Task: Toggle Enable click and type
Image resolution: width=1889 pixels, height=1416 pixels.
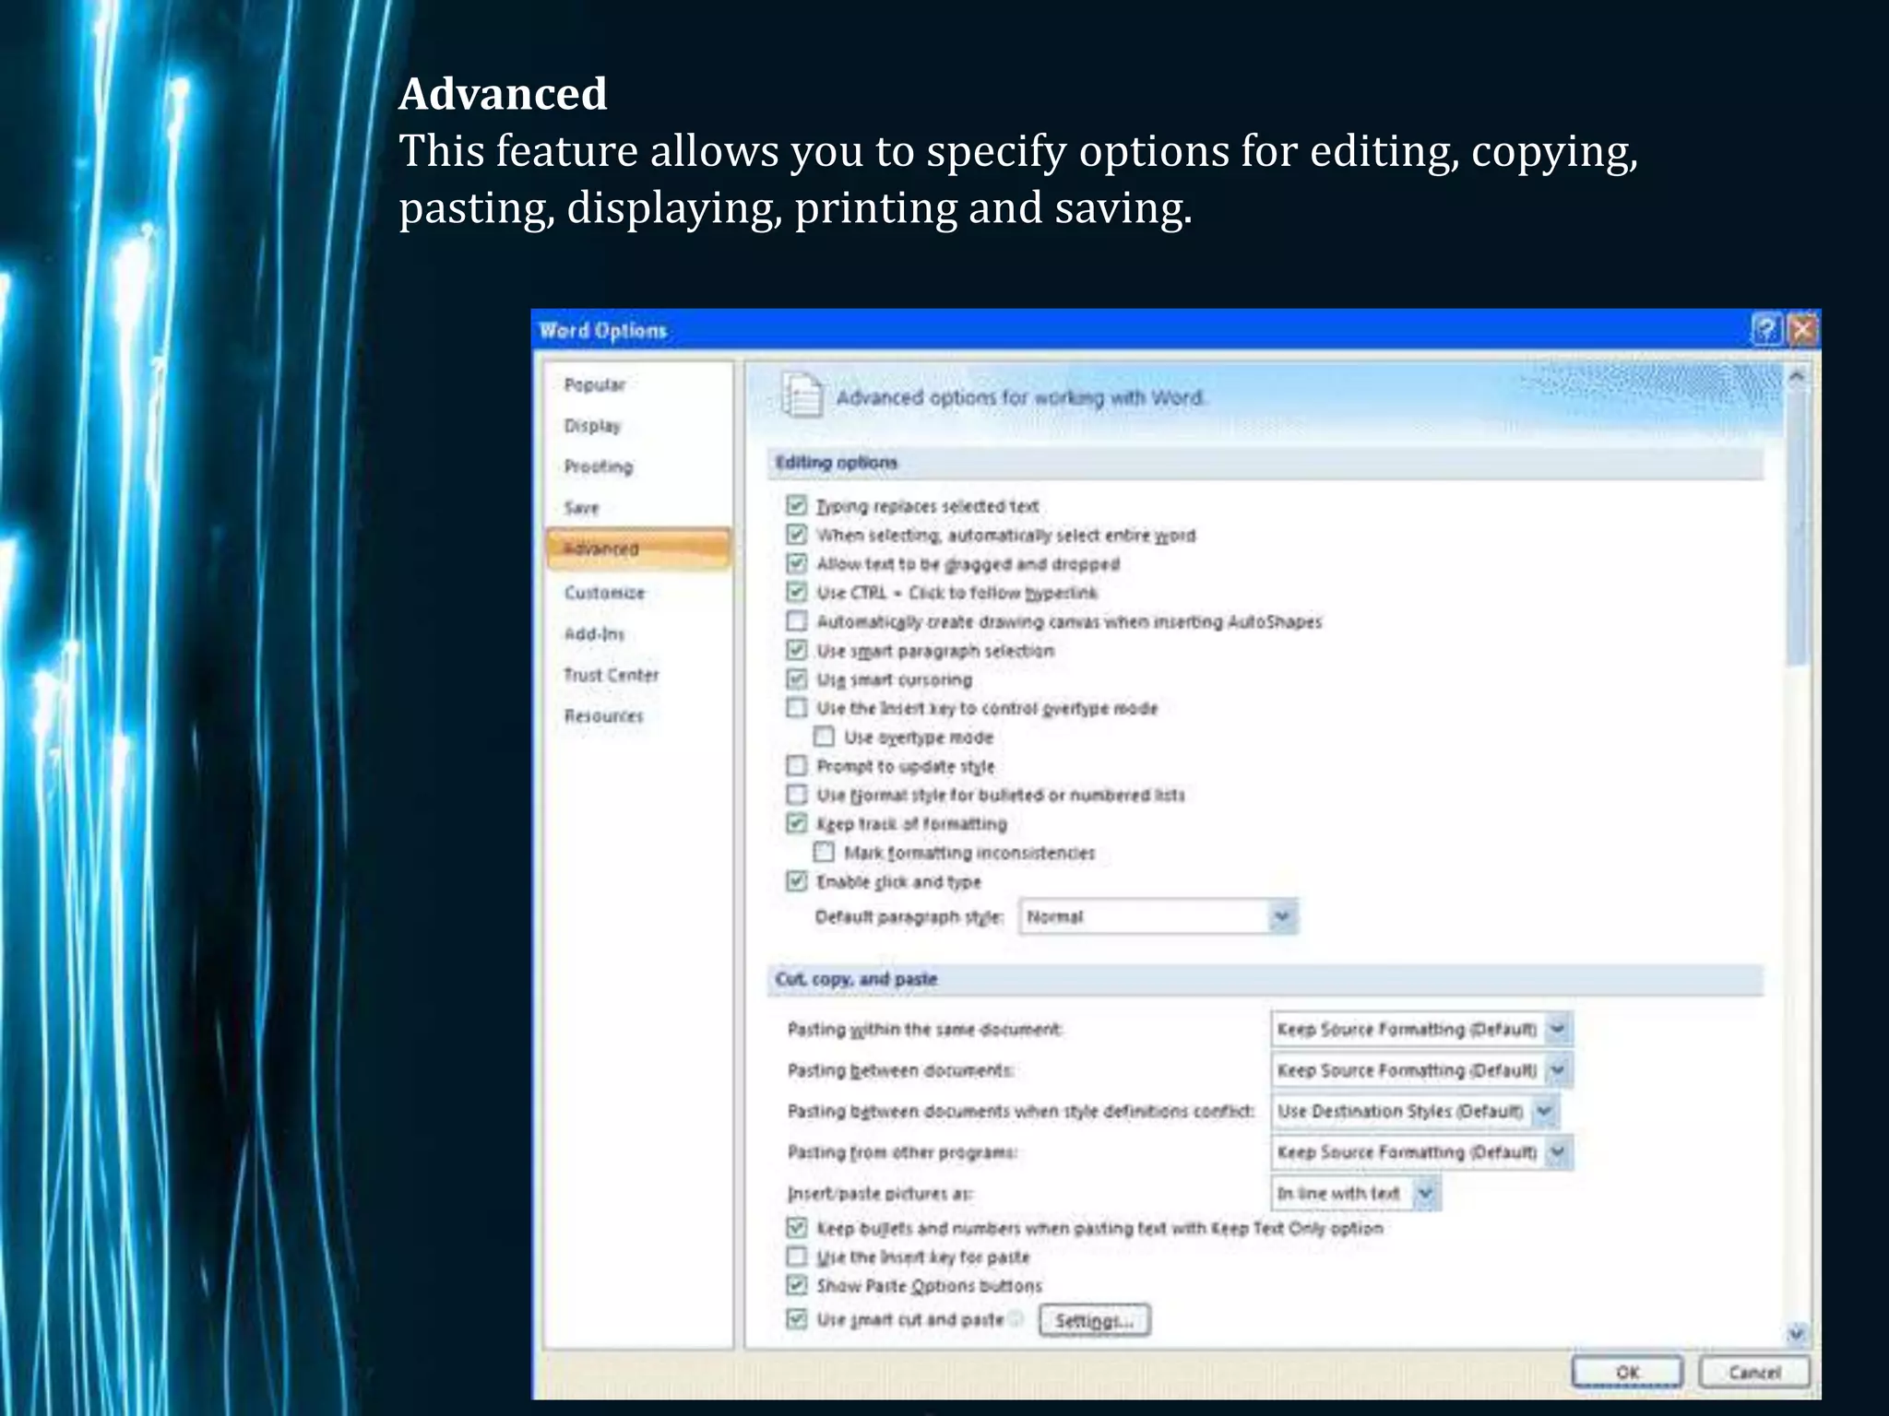Action: click(797, 881)
